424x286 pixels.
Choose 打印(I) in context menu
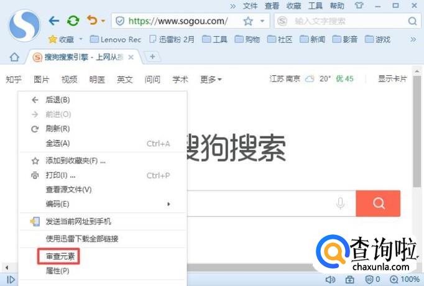pyautogui.click(x=103, y=175)
